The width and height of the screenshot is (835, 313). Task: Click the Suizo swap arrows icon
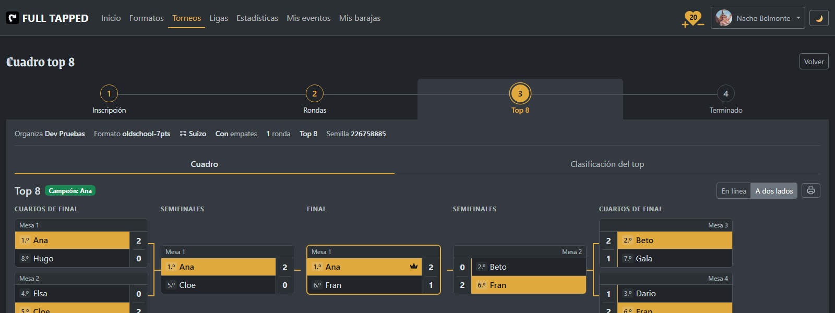pos(183,134)
